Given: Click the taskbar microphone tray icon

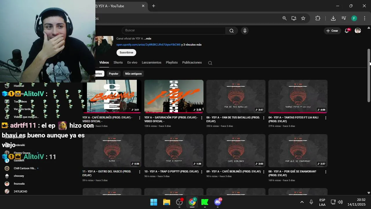Looking at the screenshot, I should tap(311, 202).
